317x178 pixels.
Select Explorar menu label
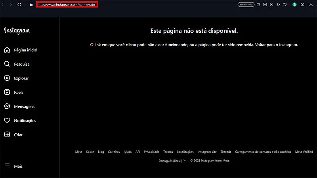click(21, 78)
